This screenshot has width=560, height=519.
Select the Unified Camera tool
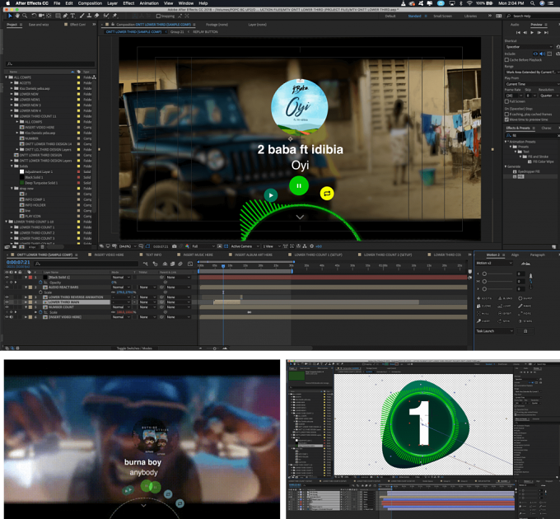coord(41,16)
